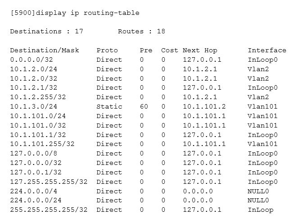Click the Proto column header
Viewport: 298px width, 219px height.
pyautogui.click(x=107, y=50)
